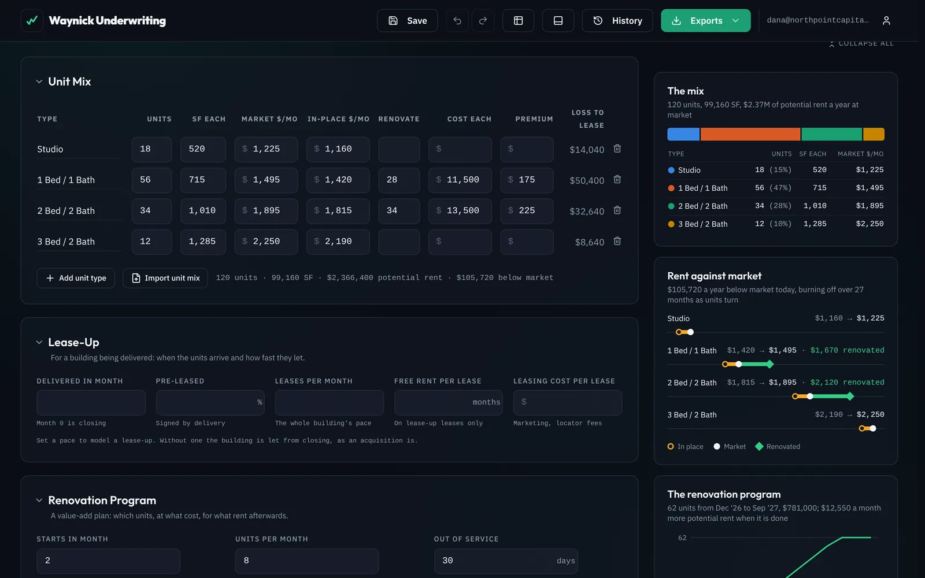Screen dimensions: 925x578
Task: Save the underwriting model
Action: click(x=408, y=21)
